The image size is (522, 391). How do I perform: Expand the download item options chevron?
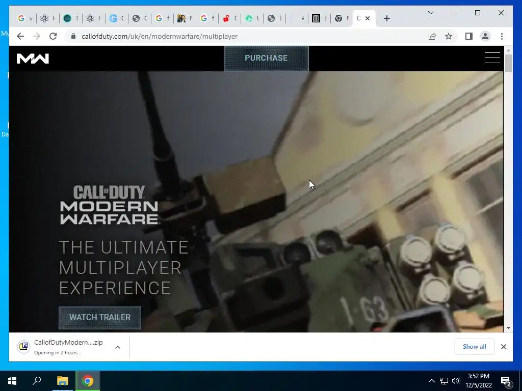click(x=118, y=347)
